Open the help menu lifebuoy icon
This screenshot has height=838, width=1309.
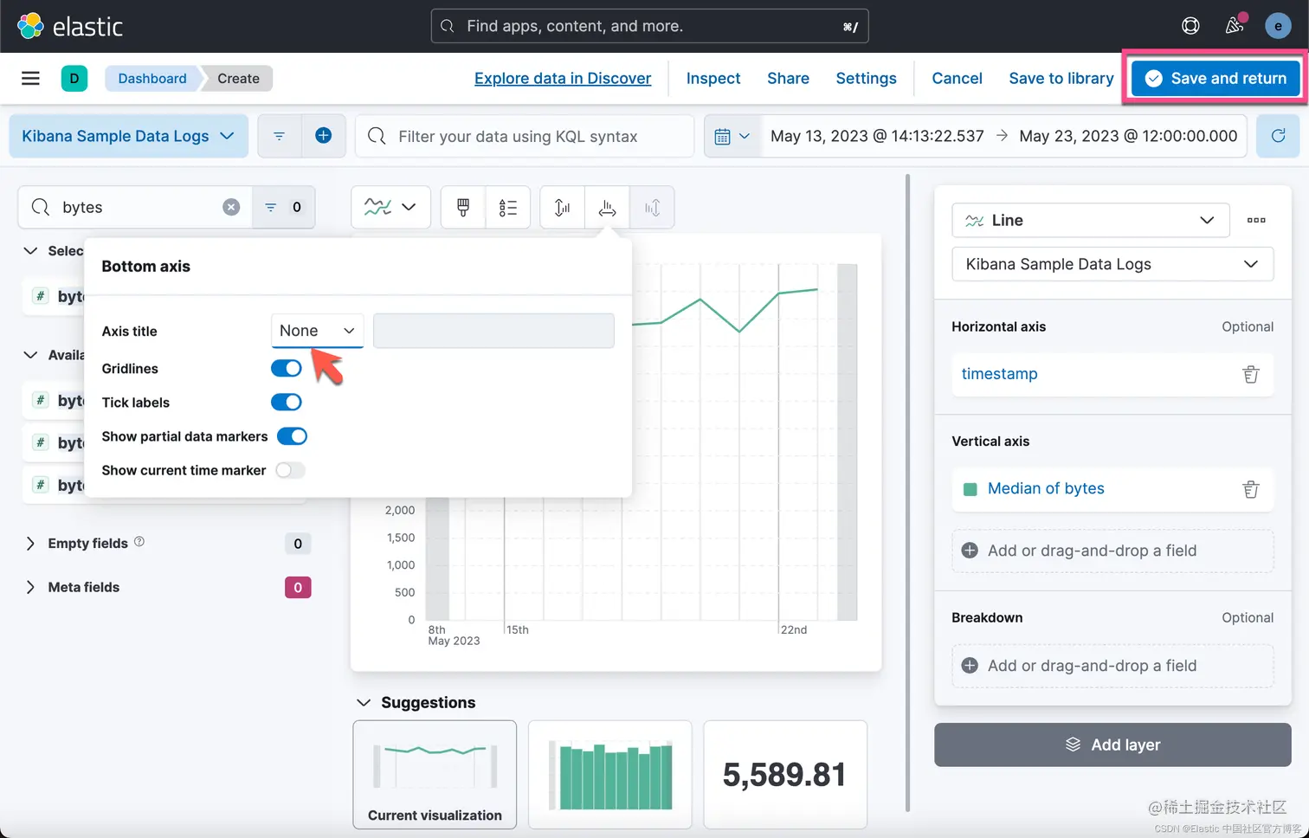point(1190,26)
